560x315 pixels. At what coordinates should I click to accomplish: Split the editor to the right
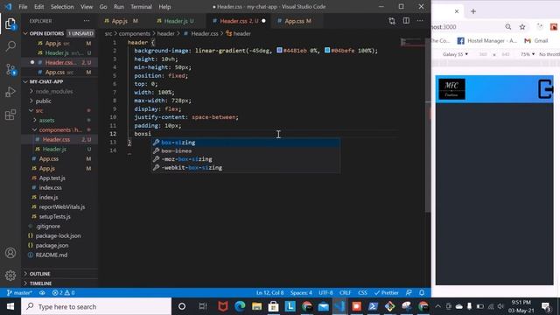[406, 21]
